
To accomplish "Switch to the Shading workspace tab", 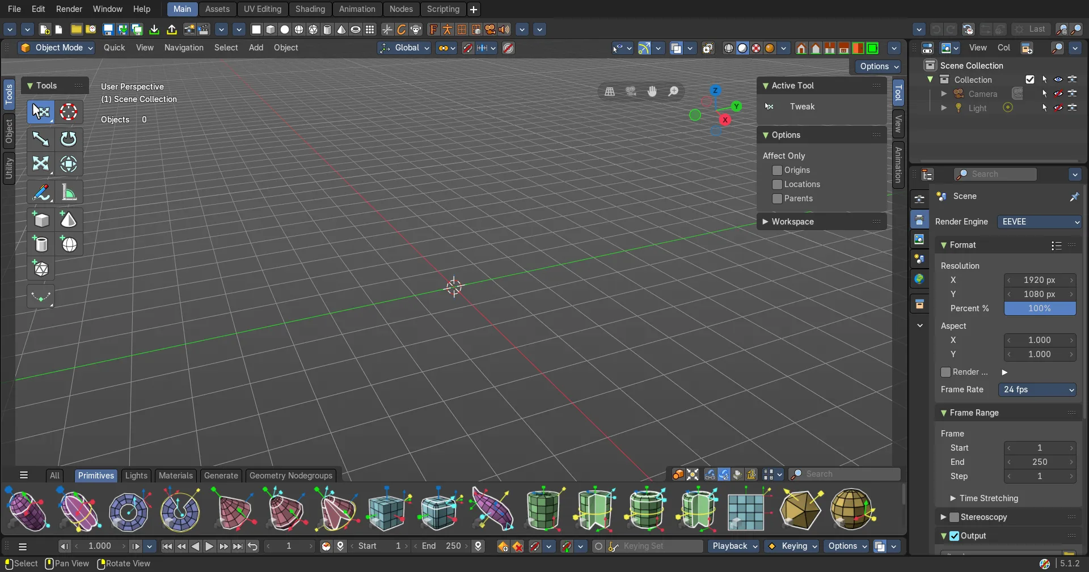I will pyautogui.click(x=310, y=9).
